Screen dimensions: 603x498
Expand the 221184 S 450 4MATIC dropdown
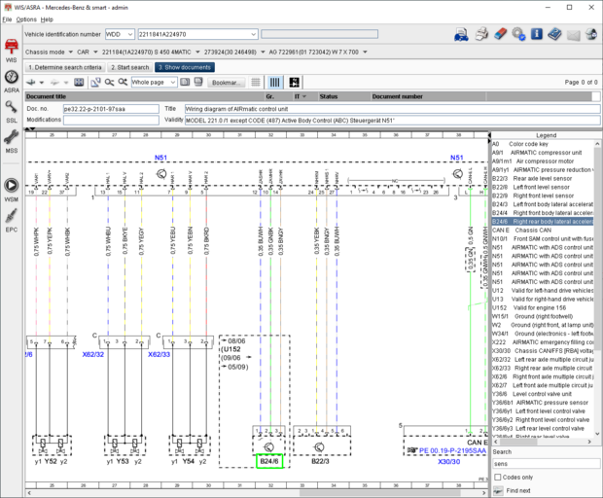(197, 52)
